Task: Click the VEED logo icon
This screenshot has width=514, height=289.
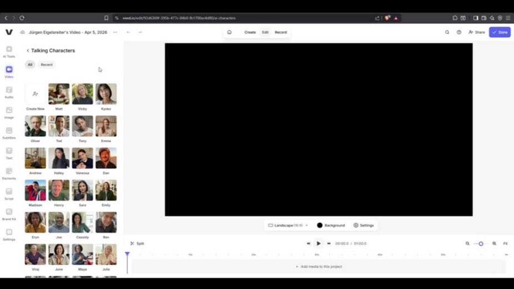Action: (x=9, y=32)
